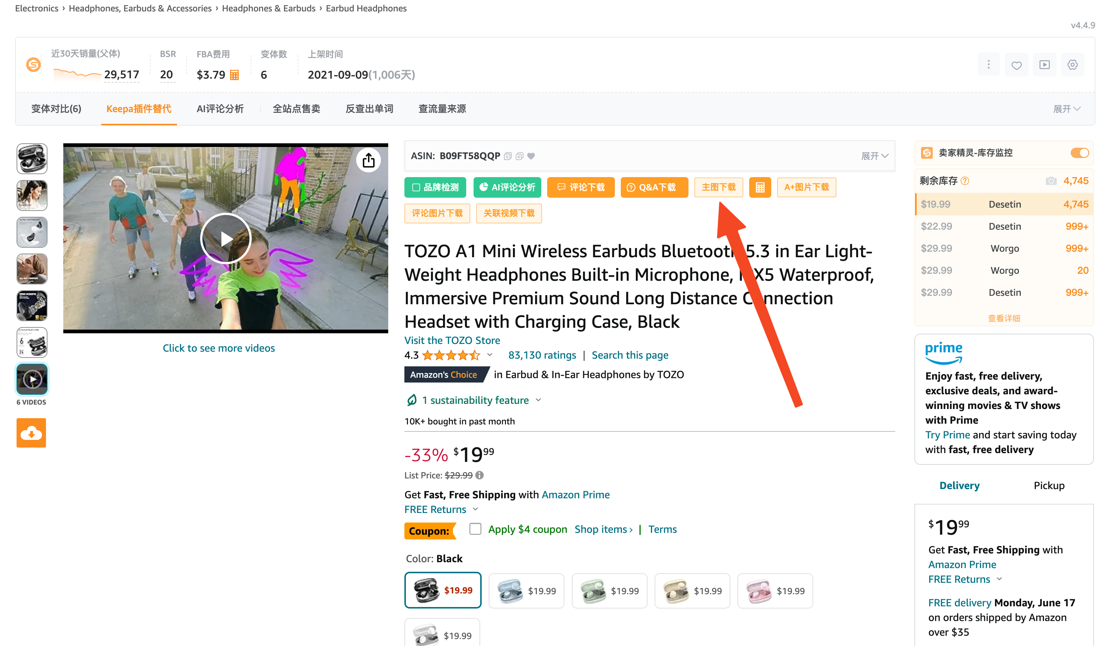Select the 6 VIDEOS thumbnail

tap(32, 379)
